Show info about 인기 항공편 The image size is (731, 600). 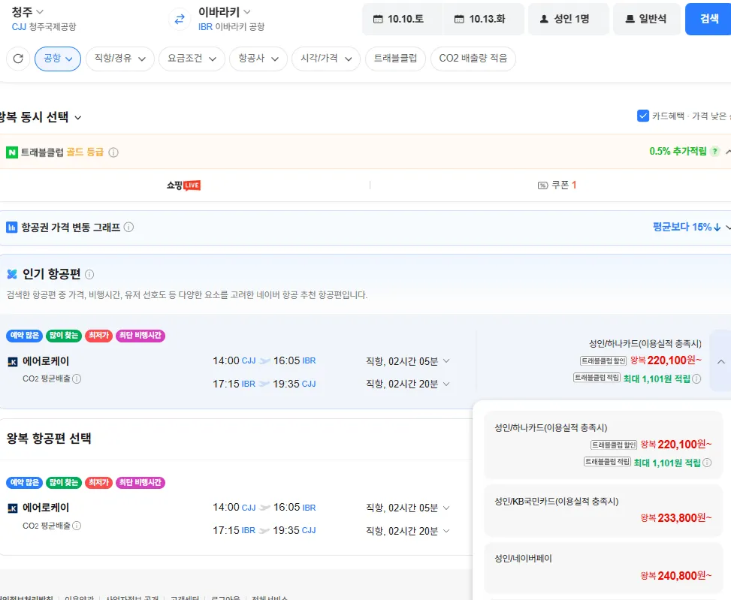click(89, 274)
